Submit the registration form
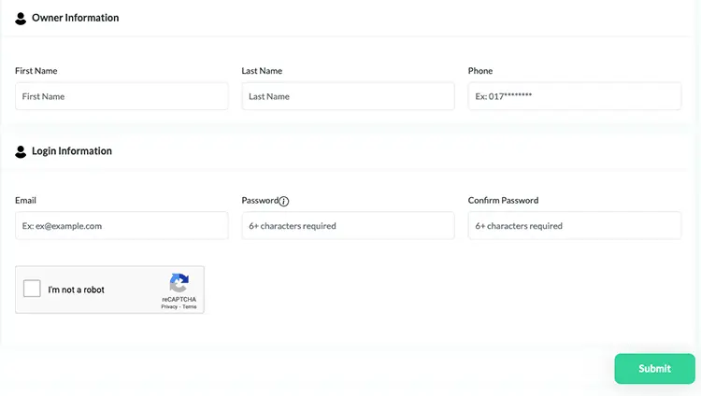Screen dimensions: 701x396 point(654,369)
